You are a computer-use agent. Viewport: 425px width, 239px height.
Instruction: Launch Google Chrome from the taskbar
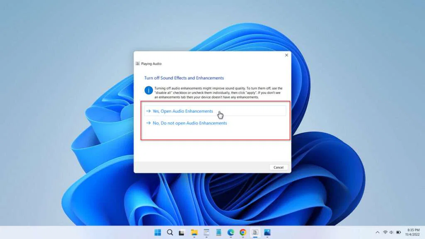tap(243, 233)
